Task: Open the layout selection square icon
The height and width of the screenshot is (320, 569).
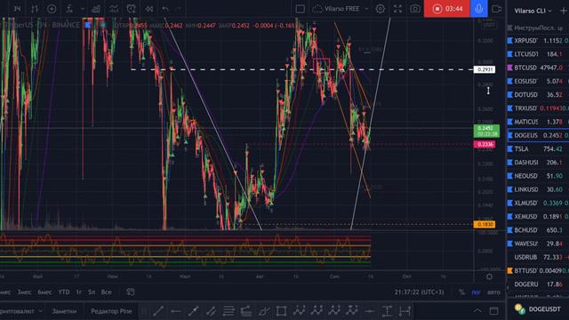Action: (301, 9)
